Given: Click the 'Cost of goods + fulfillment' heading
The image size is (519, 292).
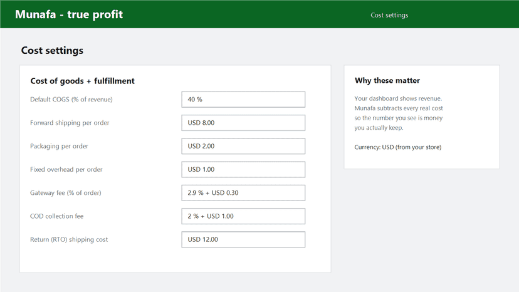Looking at the screenshot, I should 82,81.
